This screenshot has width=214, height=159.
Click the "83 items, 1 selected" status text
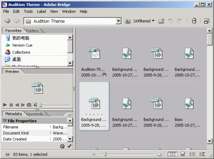[30, 154]
